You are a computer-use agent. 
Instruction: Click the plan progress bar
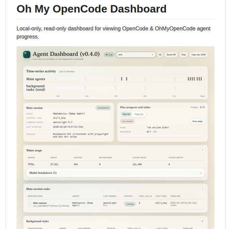click(x=162, y=136)
